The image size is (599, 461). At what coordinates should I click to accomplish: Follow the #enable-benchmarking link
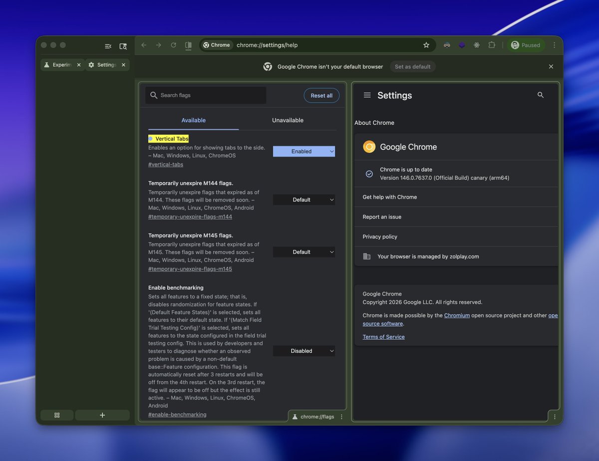(x=177, y=415)
